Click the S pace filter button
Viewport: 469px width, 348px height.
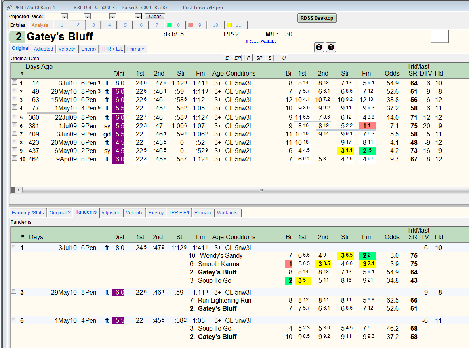270,58
